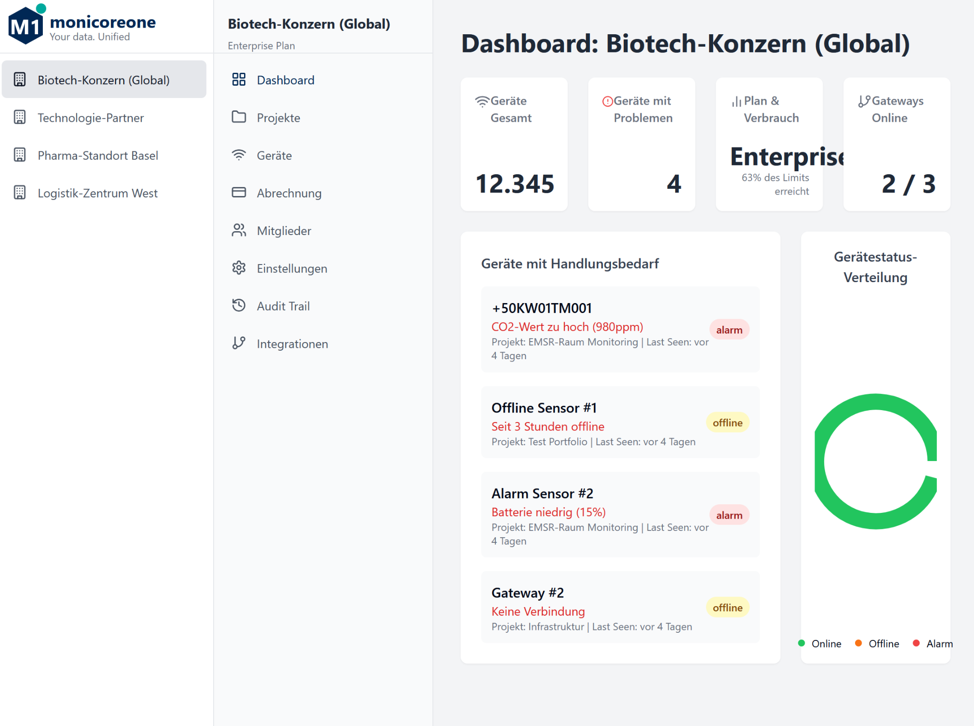Click the green Online legend dot
The height and width of the screenshot is (726, 974).
coord(801,643)
